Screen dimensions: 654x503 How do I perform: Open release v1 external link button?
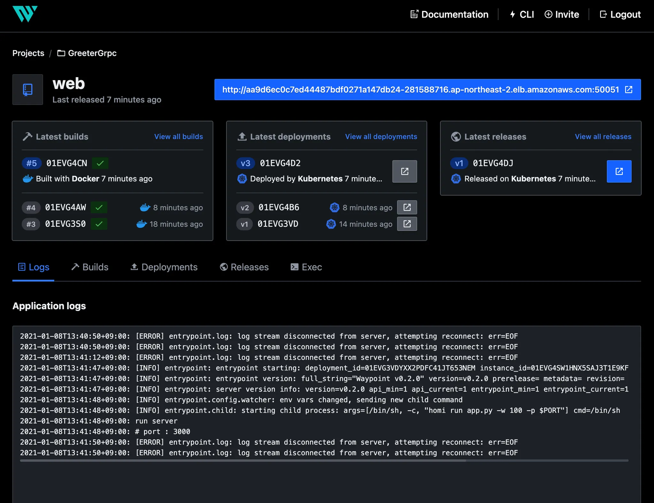(x=619, y=171)
